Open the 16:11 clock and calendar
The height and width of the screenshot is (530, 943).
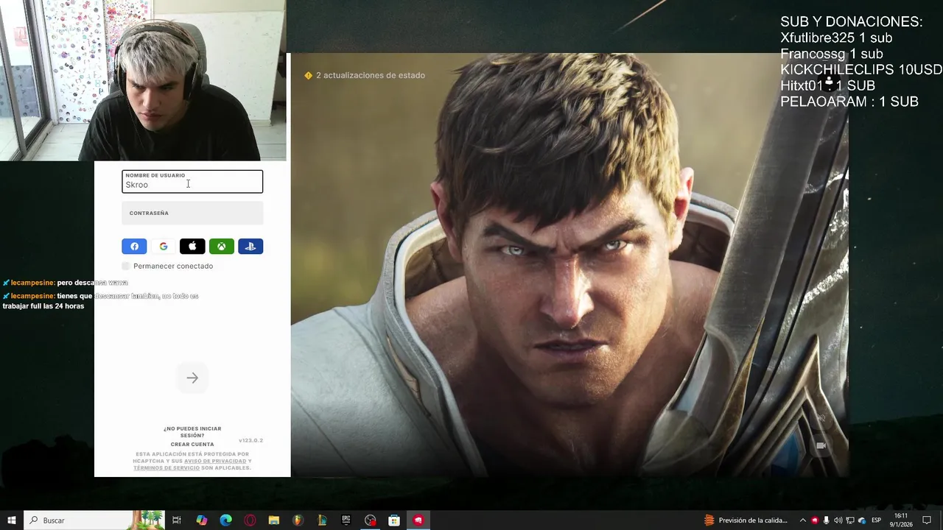pyautogui.click(x=901, y=520)
